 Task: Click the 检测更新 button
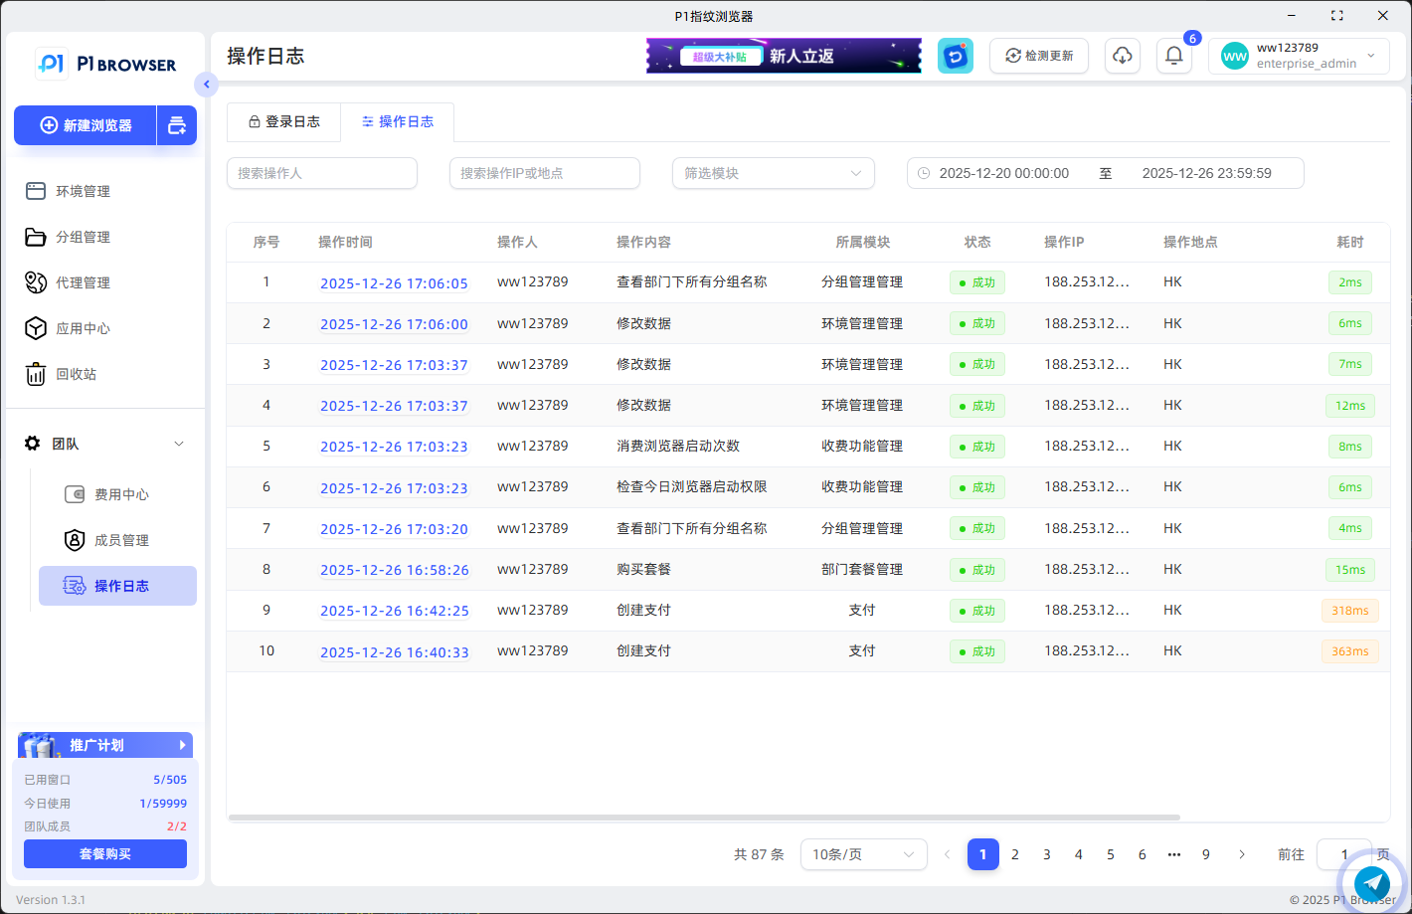click(x=1039, y=57)
